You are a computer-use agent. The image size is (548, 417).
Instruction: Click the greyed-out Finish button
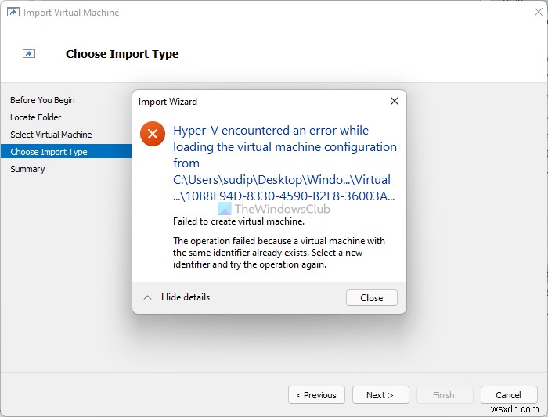[x=444, y=395]
